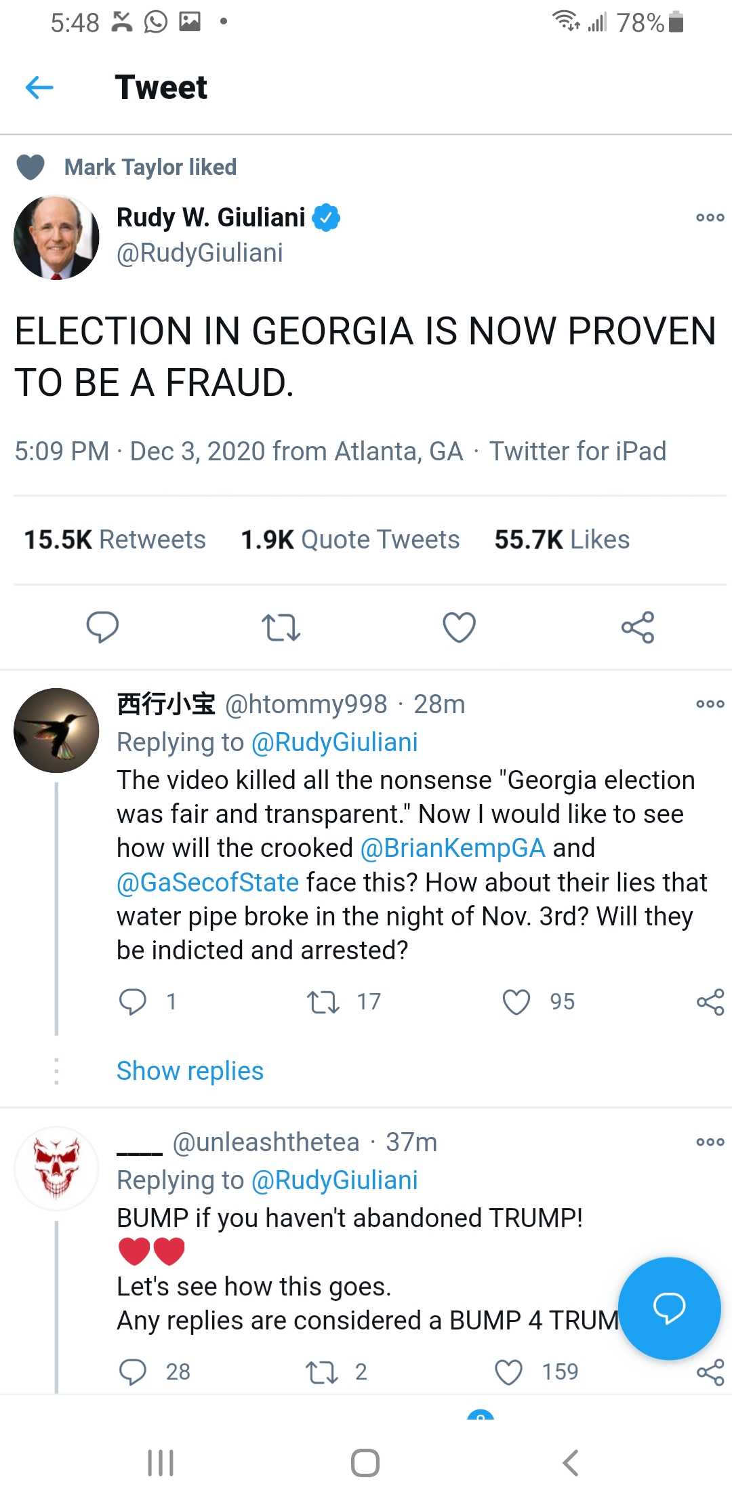The height and width of the screenshot is (1505, 732).
Task: Open the @BrianKempGA mention link
Action: tap(453, 848)
